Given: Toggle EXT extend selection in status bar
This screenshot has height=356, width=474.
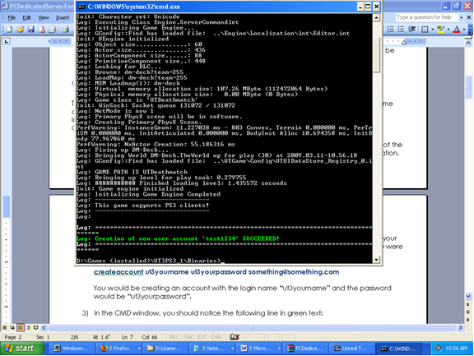Looking at the screenshot, I should click(202, 337).
